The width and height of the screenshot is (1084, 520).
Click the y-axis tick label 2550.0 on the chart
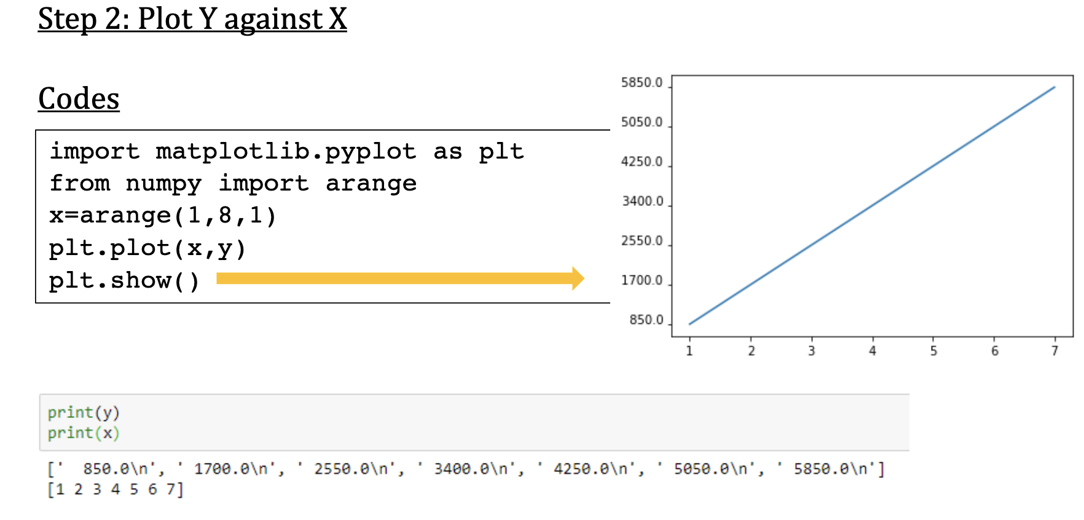642,240
